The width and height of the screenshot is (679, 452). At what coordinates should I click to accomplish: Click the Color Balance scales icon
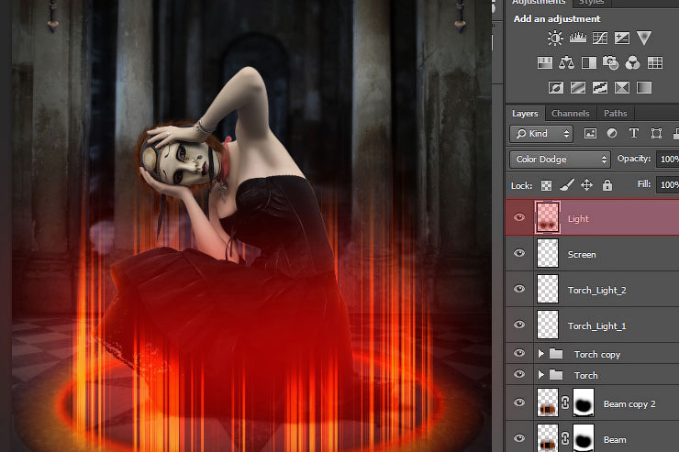point(566,63)
